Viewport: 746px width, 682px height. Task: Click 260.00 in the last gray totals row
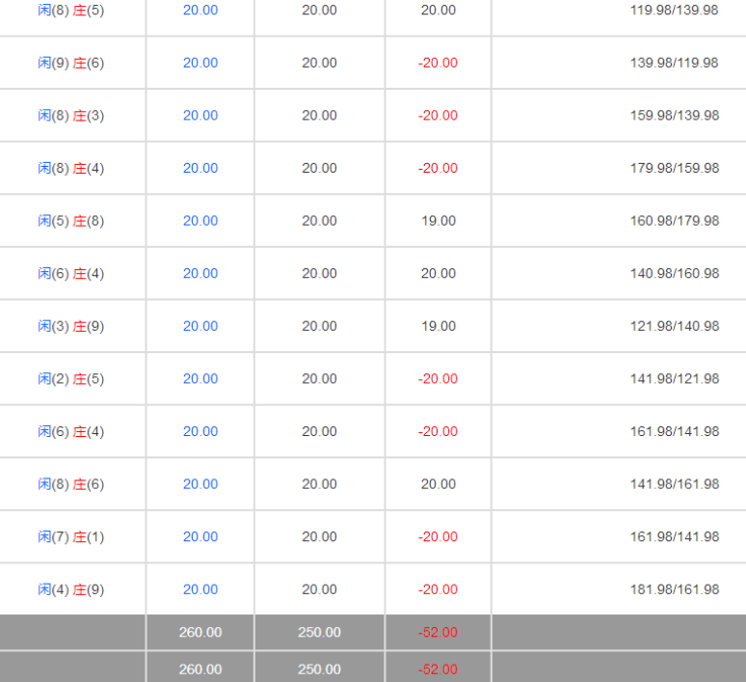(200, 668)
